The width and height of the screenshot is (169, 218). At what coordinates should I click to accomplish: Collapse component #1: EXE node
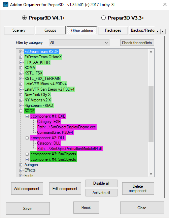27,116
